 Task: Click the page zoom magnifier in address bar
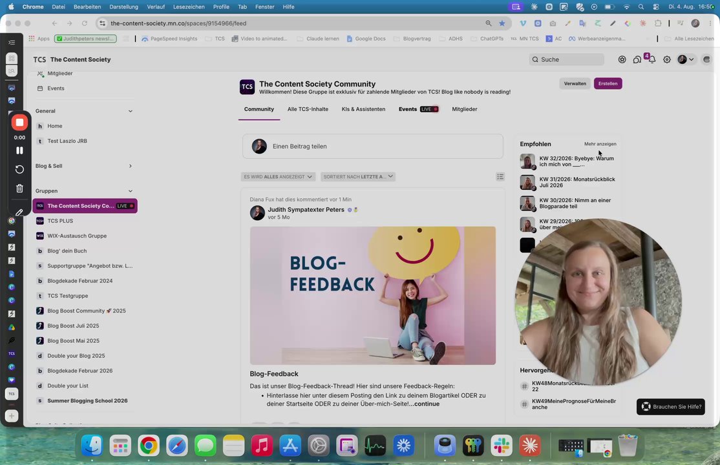point(489,23)
